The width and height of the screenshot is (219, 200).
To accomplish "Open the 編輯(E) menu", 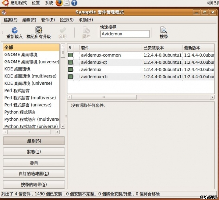I will (x=29, y=20).
